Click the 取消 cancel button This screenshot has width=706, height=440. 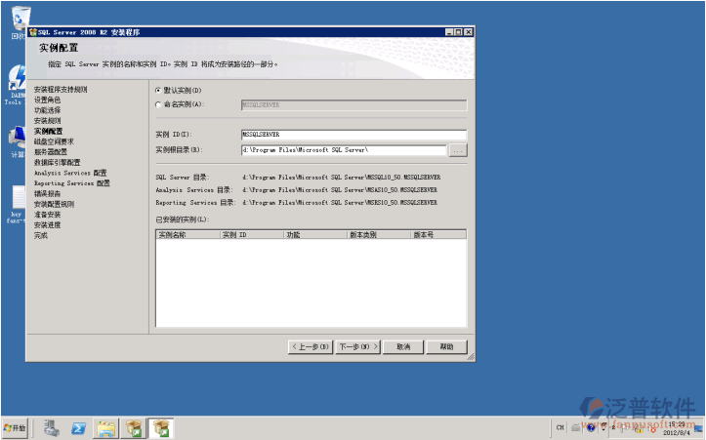tap(403, 347)
